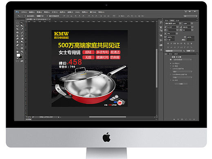The width and height of the screenshot is (212, 159).
Task: Open the tracking dropdown arrow
Action: [192, 30]
